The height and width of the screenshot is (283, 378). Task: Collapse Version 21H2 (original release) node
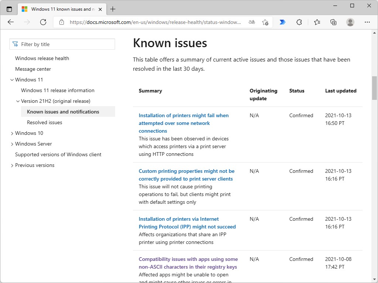click(18, 101)
